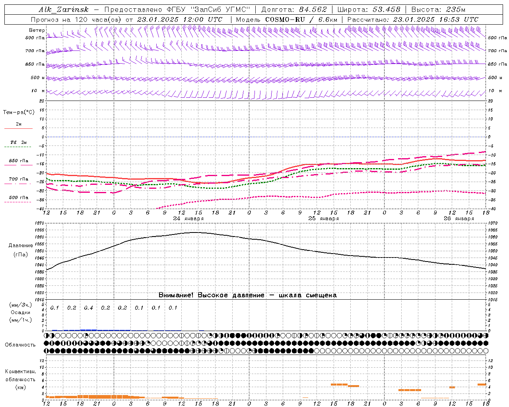This screenshot has width=509, height=407.
Task: Click the Ветер wind panel label
Action: [37, 30]
